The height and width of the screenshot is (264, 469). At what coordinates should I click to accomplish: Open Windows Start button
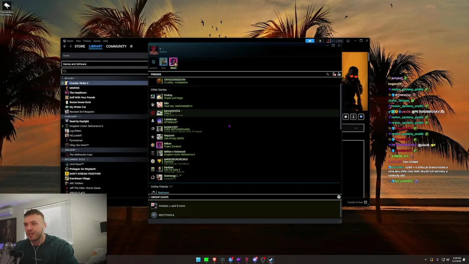(198, 260)
